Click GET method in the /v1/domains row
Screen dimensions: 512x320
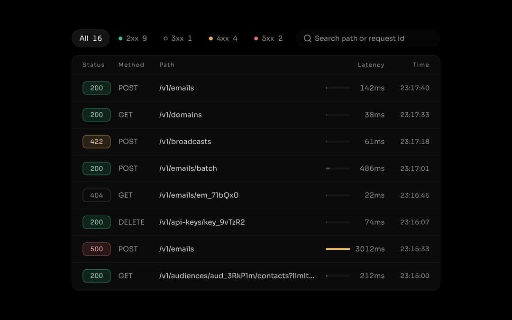pos(125,115)
